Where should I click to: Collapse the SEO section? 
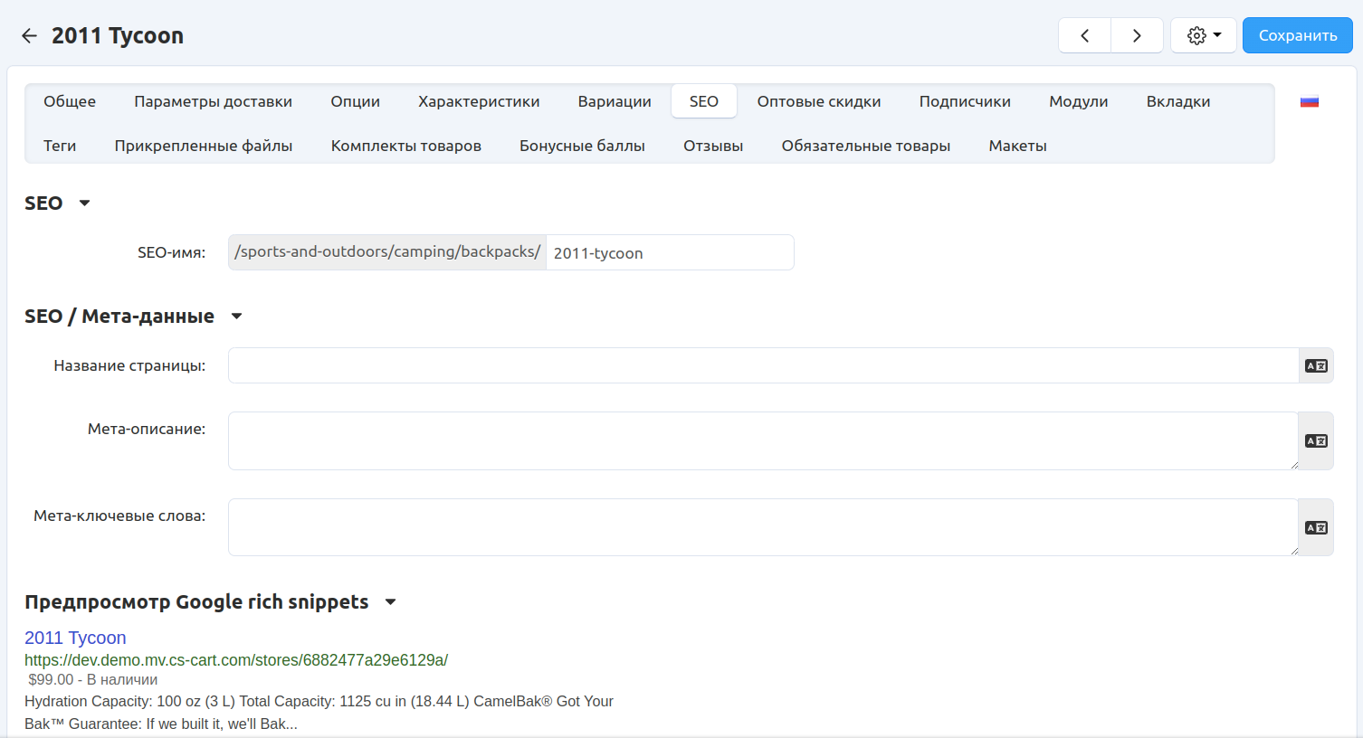click(x=84, y=203)
